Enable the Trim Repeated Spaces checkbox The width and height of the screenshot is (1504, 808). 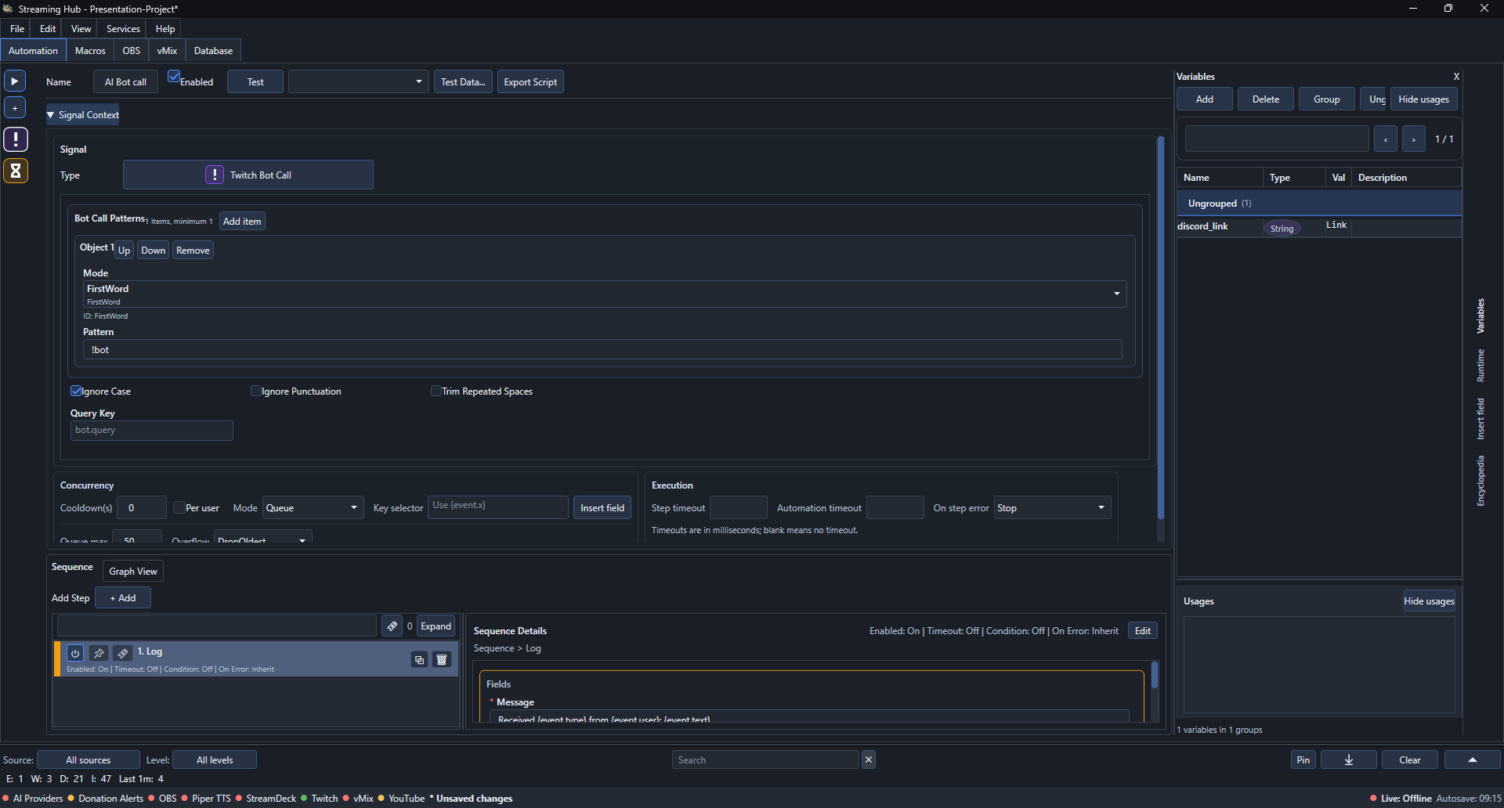tap(436, 391)
